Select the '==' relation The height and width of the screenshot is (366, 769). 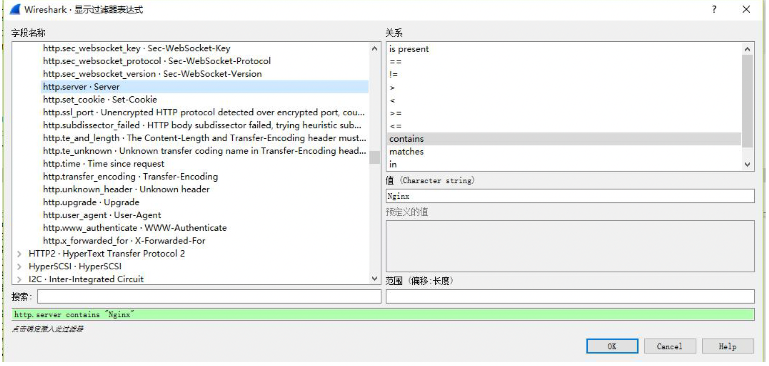coord(564,62)
